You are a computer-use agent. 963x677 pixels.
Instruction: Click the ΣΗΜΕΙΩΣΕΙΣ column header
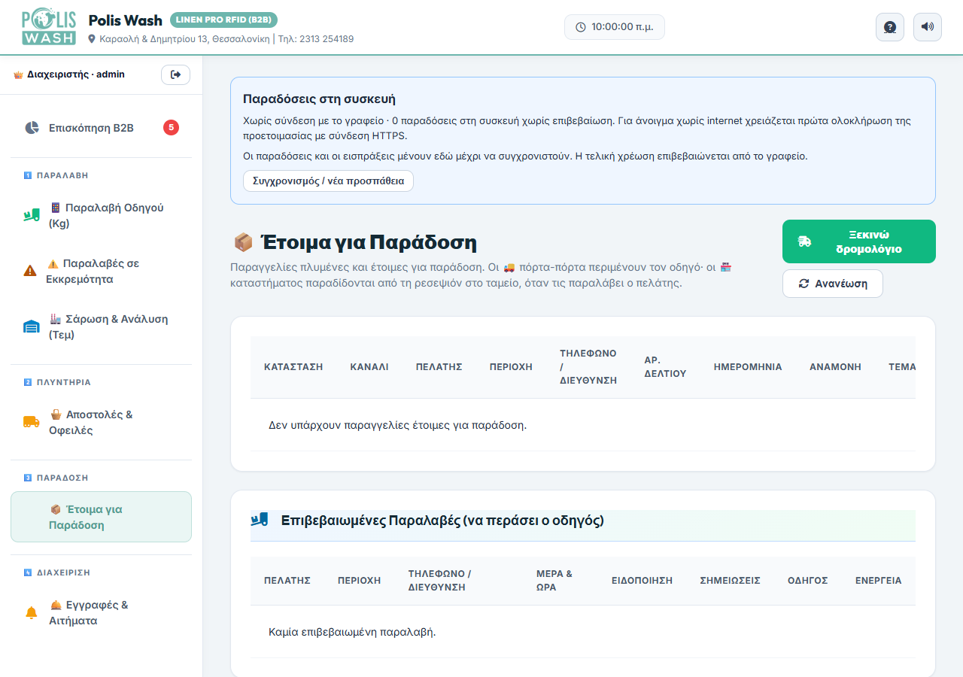[x=730, y=581]
